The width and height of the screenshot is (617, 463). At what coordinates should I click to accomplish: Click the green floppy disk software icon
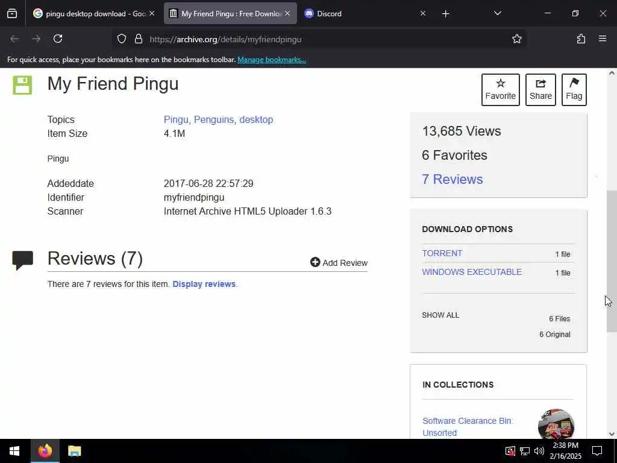(x=22, y=85)
